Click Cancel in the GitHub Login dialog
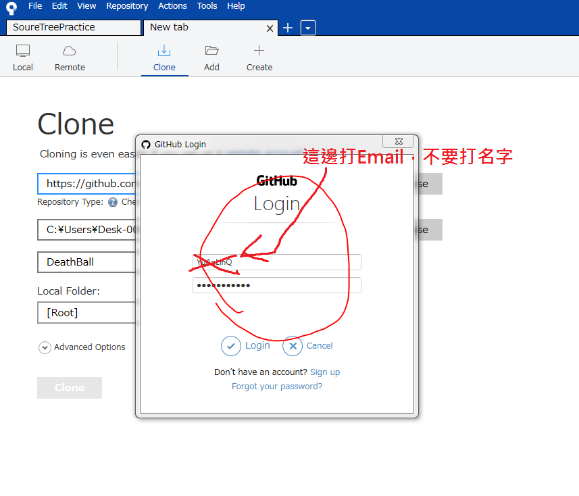This screenshot has width=579, height=496. (307, 346)
